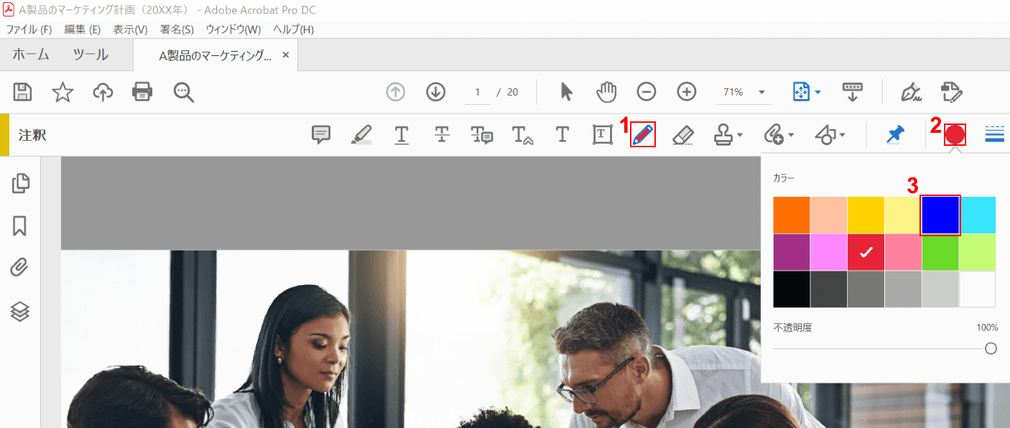Select the insert text at cursor tool
The image size is (1010, 428).
tap(522, 134)
